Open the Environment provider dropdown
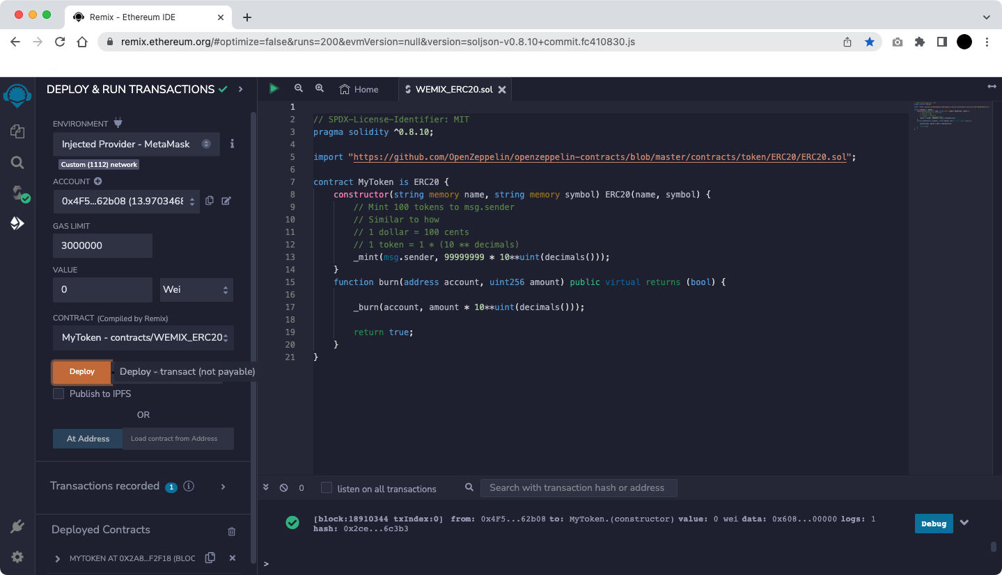 click(x=136, y=144)
